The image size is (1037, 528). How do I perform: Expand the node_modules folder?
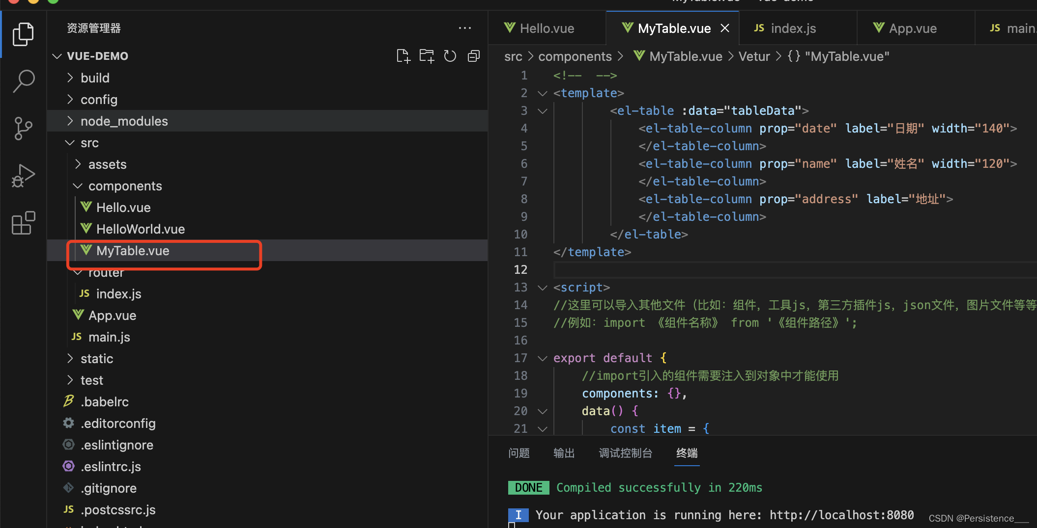tap(70, 121)
